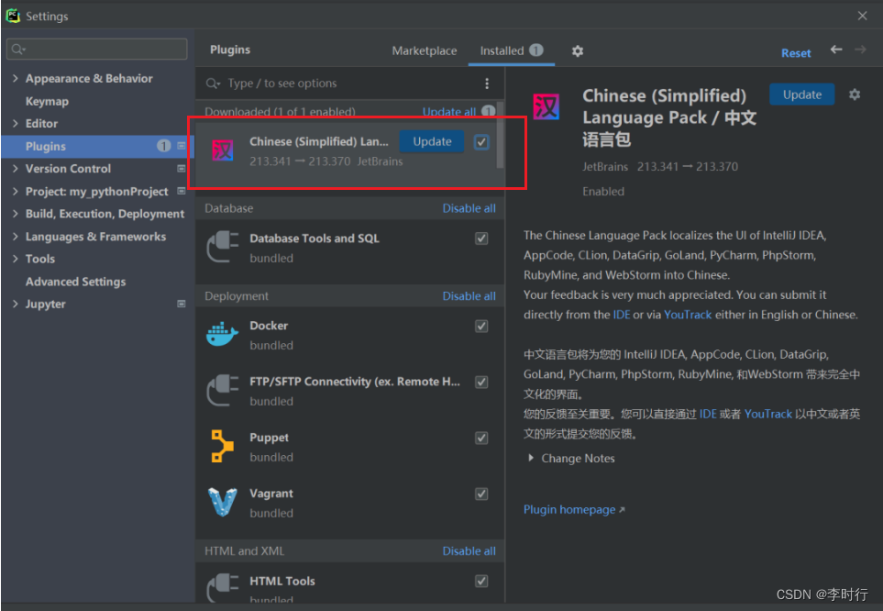Toggle the Puppet plugin checkbox
This screenshot has width=883, height=611.
481,438
